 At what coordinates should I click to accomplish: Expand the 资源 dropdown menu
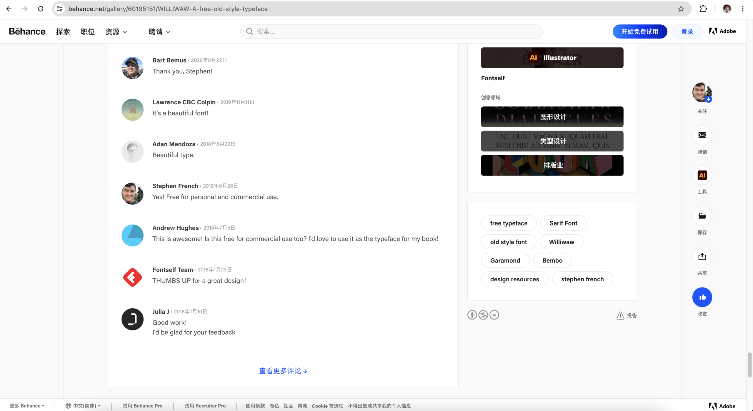(116, 32)
